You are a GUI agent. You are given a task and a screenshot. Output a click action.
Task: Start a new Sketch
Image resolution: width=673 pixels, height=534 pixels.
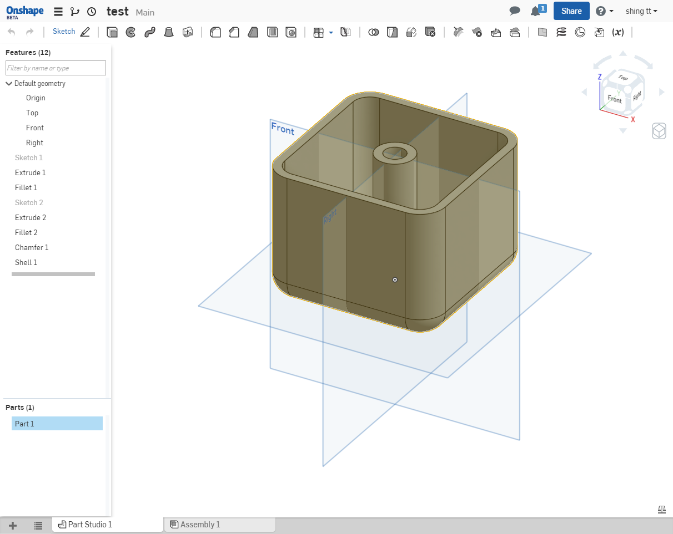(x=71, y=32)
